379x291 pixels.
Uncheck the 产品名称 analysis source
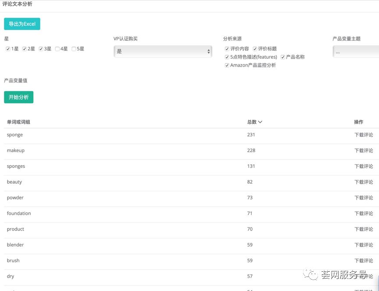(283, 57)
